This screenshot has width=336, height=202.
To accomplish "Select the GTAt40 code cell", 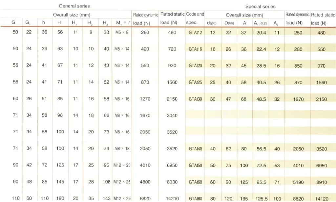I will [195, 149].
